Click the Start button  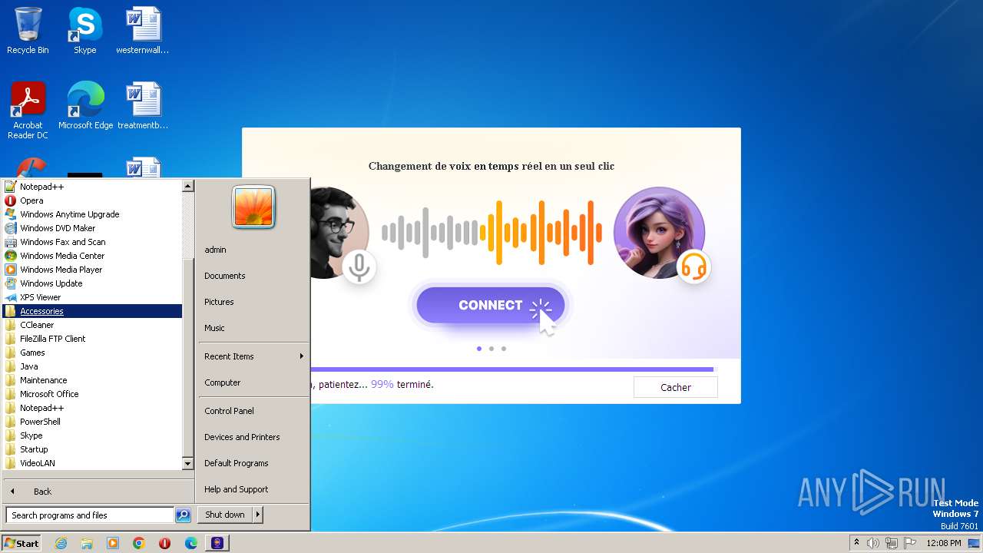point(22,543)
